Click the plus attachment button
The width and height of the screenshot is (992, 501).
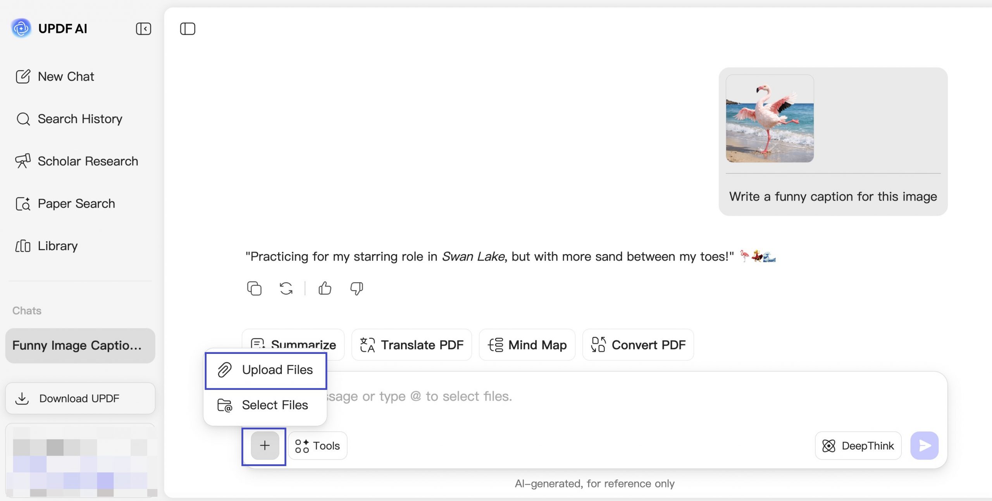(x=265, y=446)
